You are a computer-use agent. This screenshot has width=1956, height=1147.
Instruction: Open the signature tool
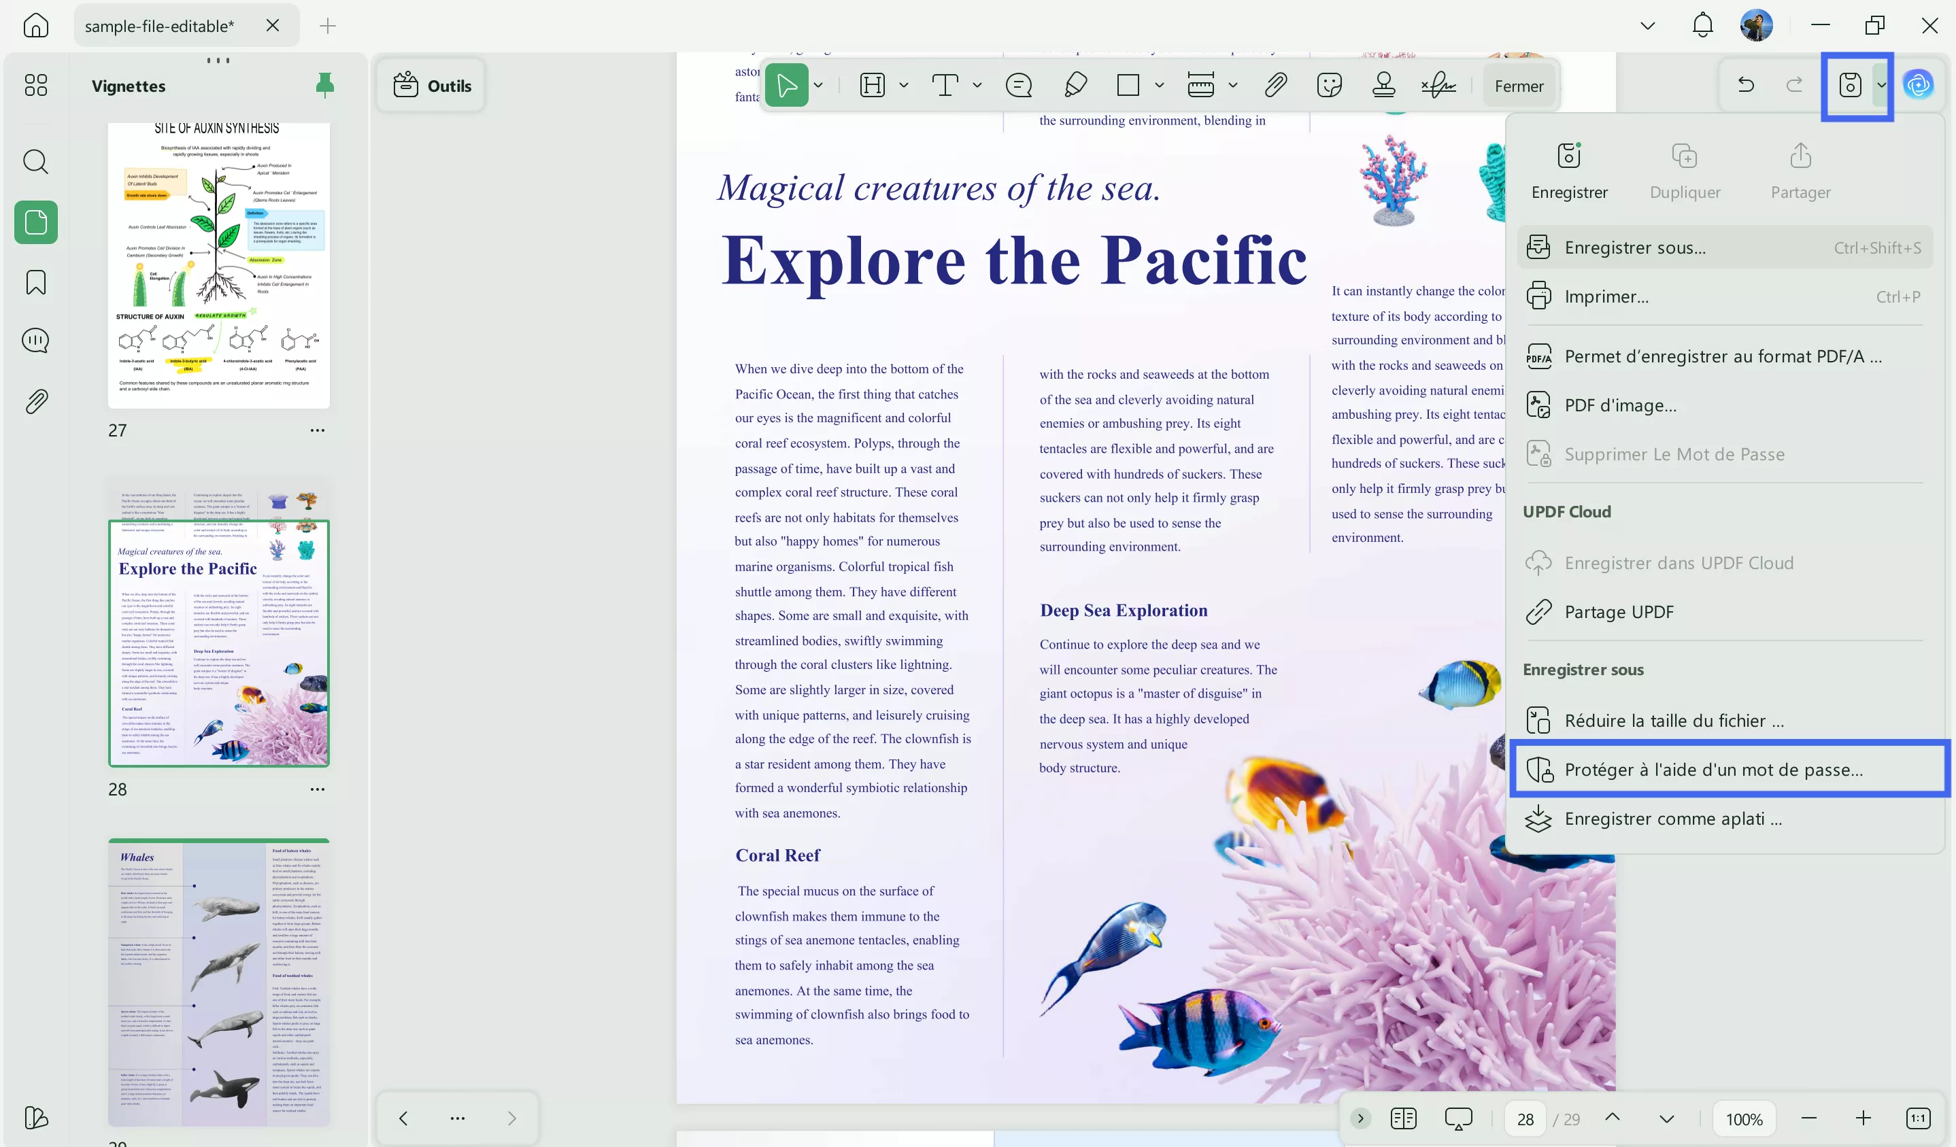[1438, 84]
